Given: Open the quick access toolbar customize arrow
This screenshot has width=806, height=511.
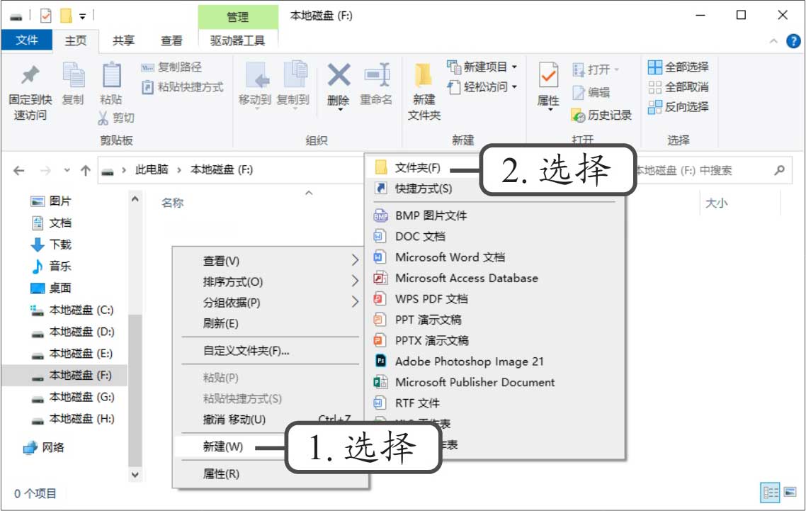Looking at the screenshot, I should pyautogui.click(x=82, y=17).
